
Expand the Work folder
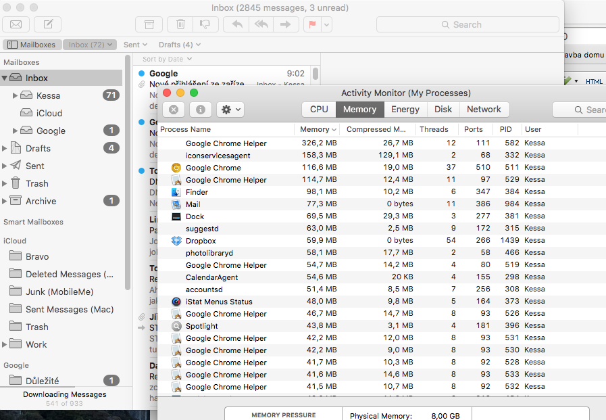[x=4, y=344]
